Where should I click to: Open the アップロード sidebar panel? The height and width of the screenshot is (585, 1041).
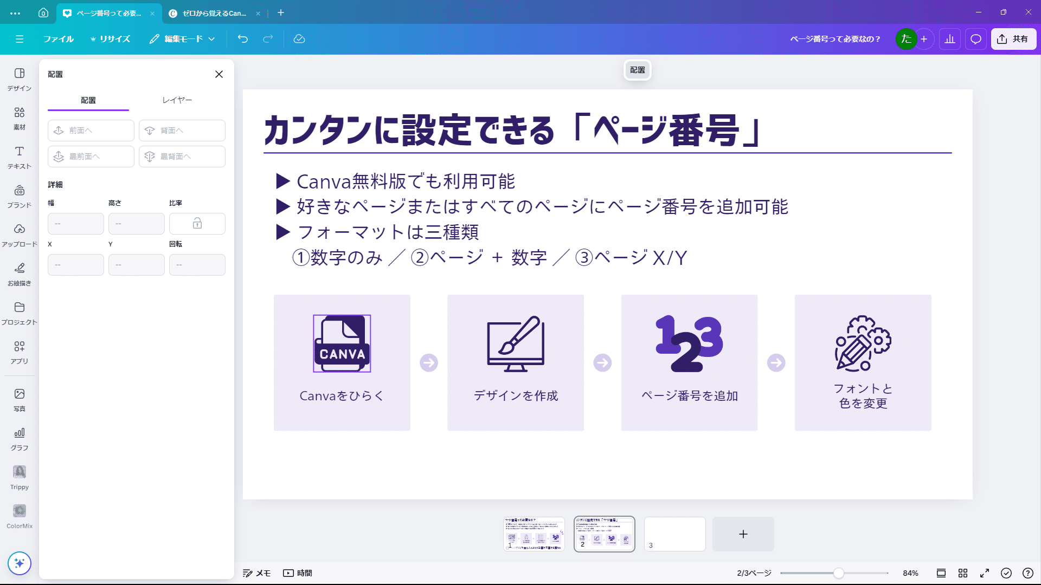(x=20, y=235)
